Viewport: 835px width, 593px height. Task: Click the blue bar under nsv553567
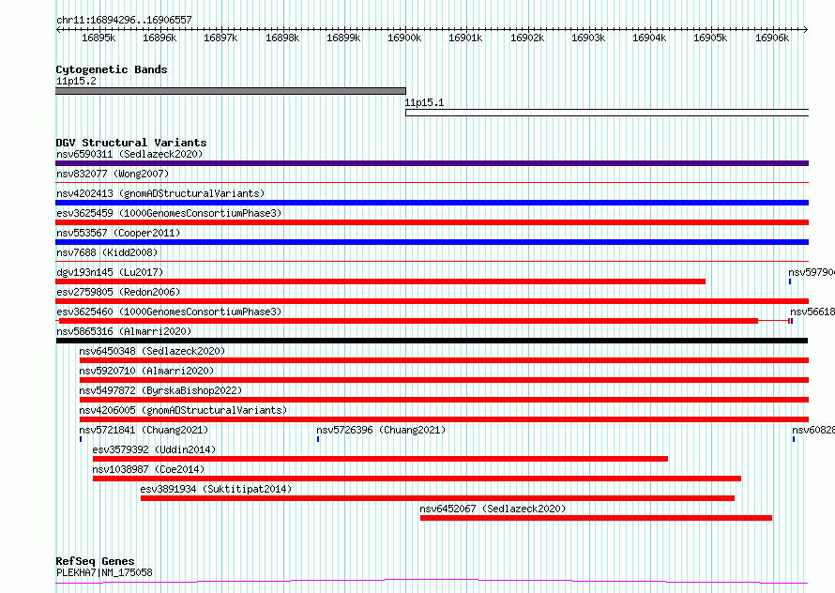[433, 242]
